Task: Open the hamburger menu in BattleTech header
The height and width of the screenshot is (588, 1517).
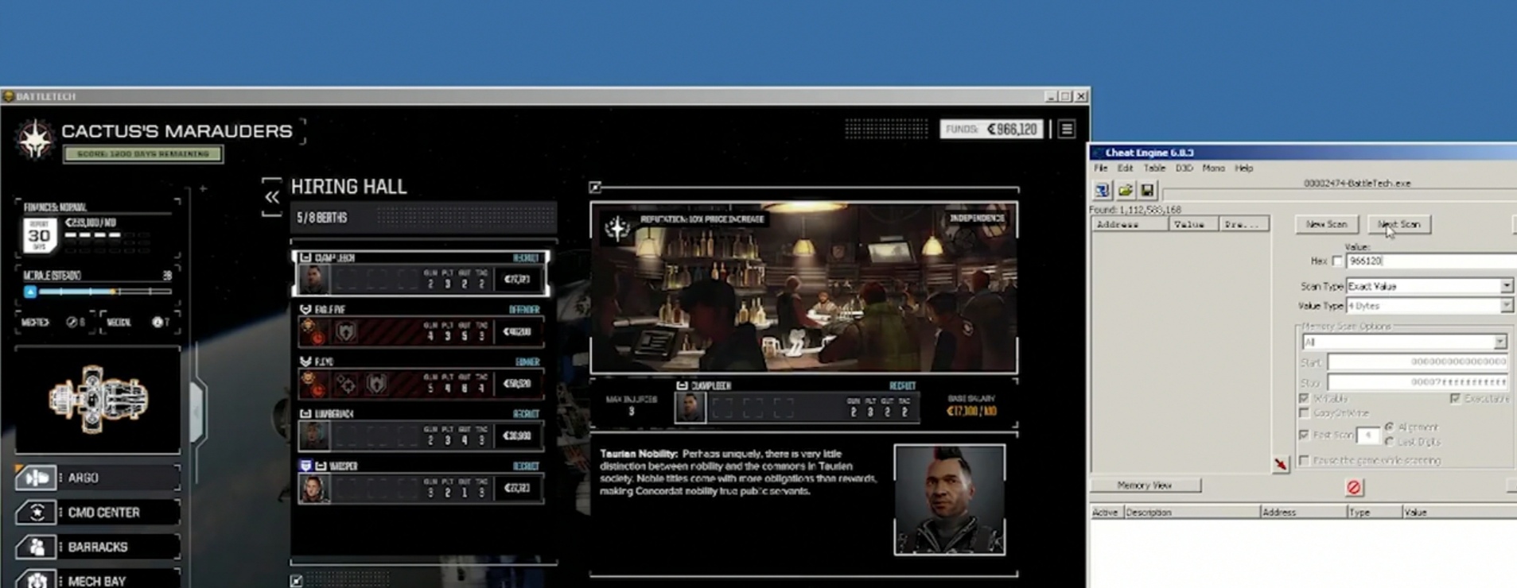Action: pos(1067,129)
